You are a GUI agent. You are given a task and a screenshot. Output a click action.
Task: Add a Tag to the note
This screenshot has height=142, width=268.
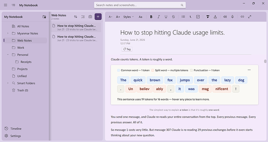(127, 49)
